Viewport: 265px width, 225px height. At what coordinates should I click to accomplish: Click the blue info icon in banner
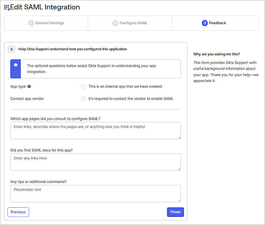(x=16, y=65)
